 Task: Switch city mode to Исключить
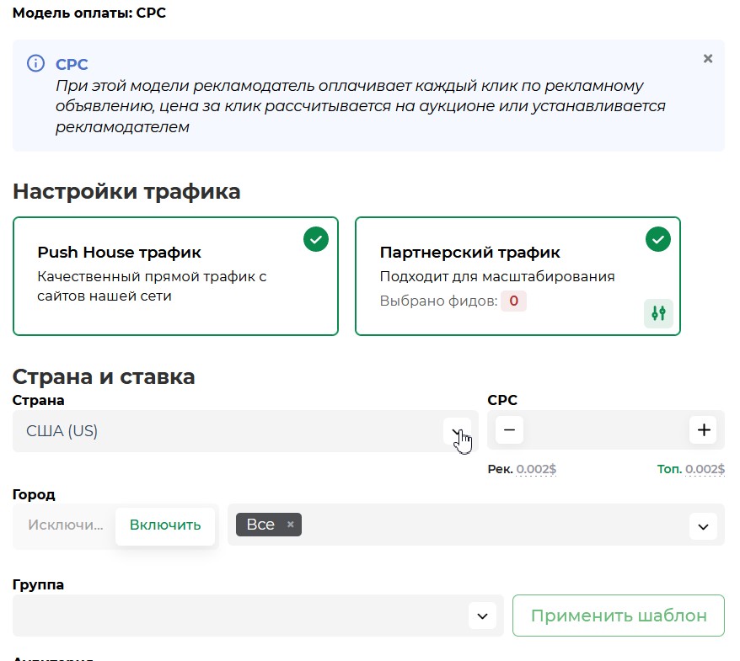pyautogui.click(x=65, y=525)
